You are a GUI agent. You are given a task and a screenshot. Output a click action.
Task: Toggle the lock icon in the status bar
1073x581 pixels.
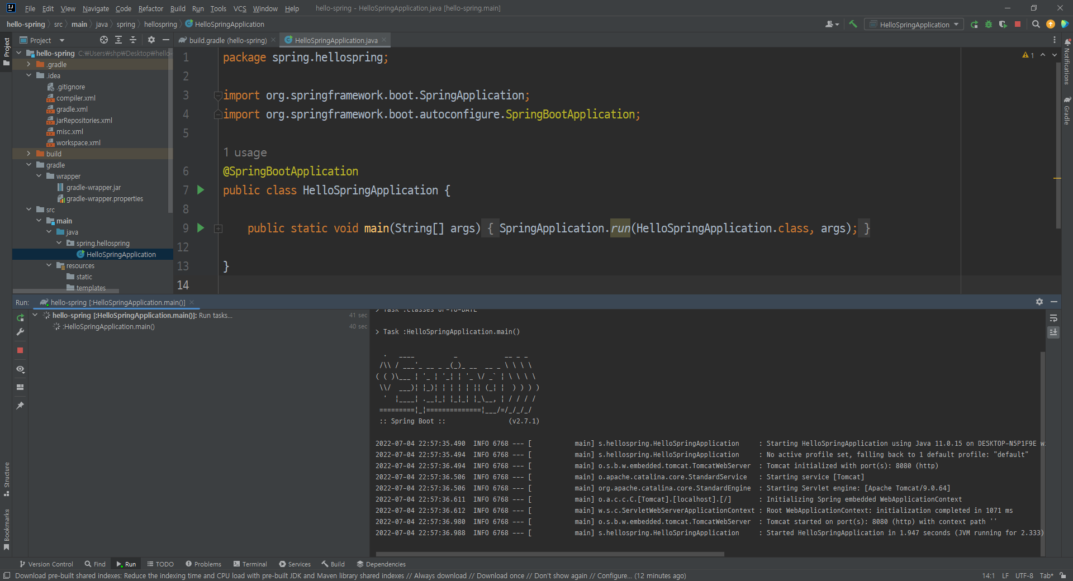coord(1062,575)
